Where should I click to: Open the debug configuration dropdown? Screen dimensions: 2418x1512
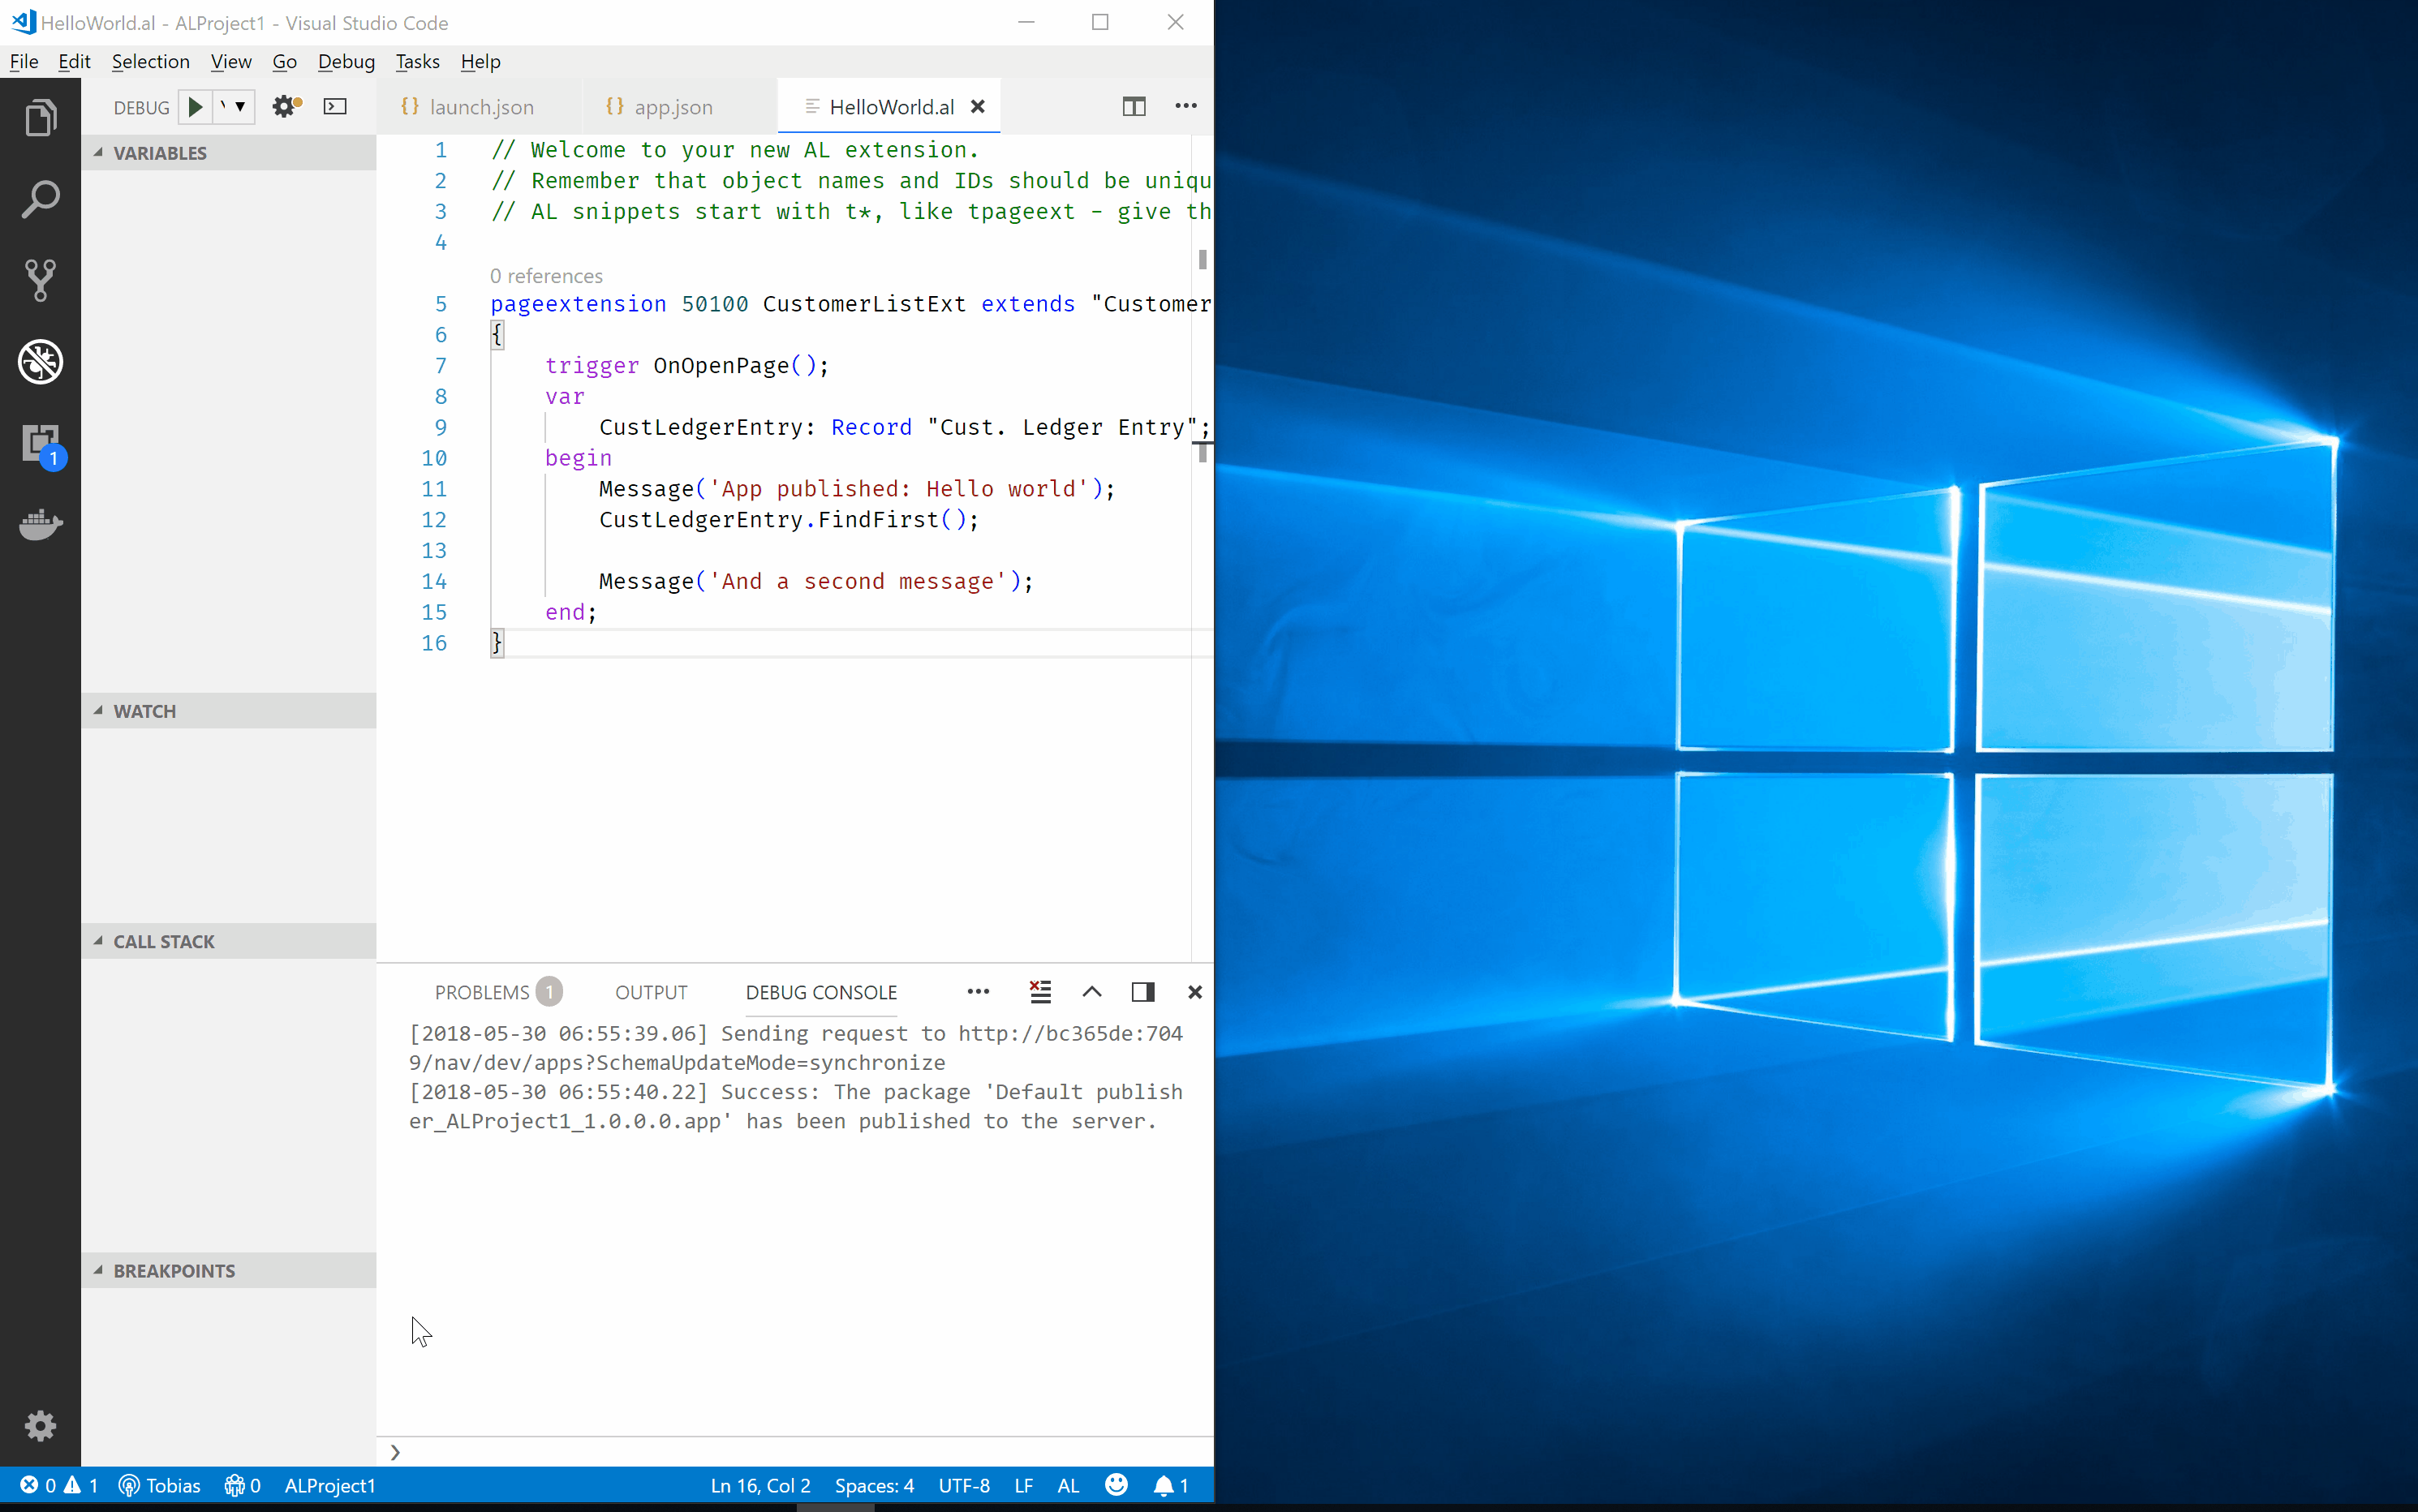click(x=233, y=107)
